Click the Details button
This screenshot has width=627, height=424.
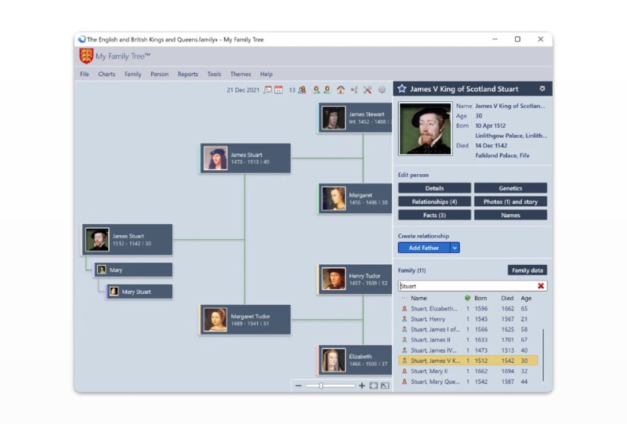coord(434,188)
